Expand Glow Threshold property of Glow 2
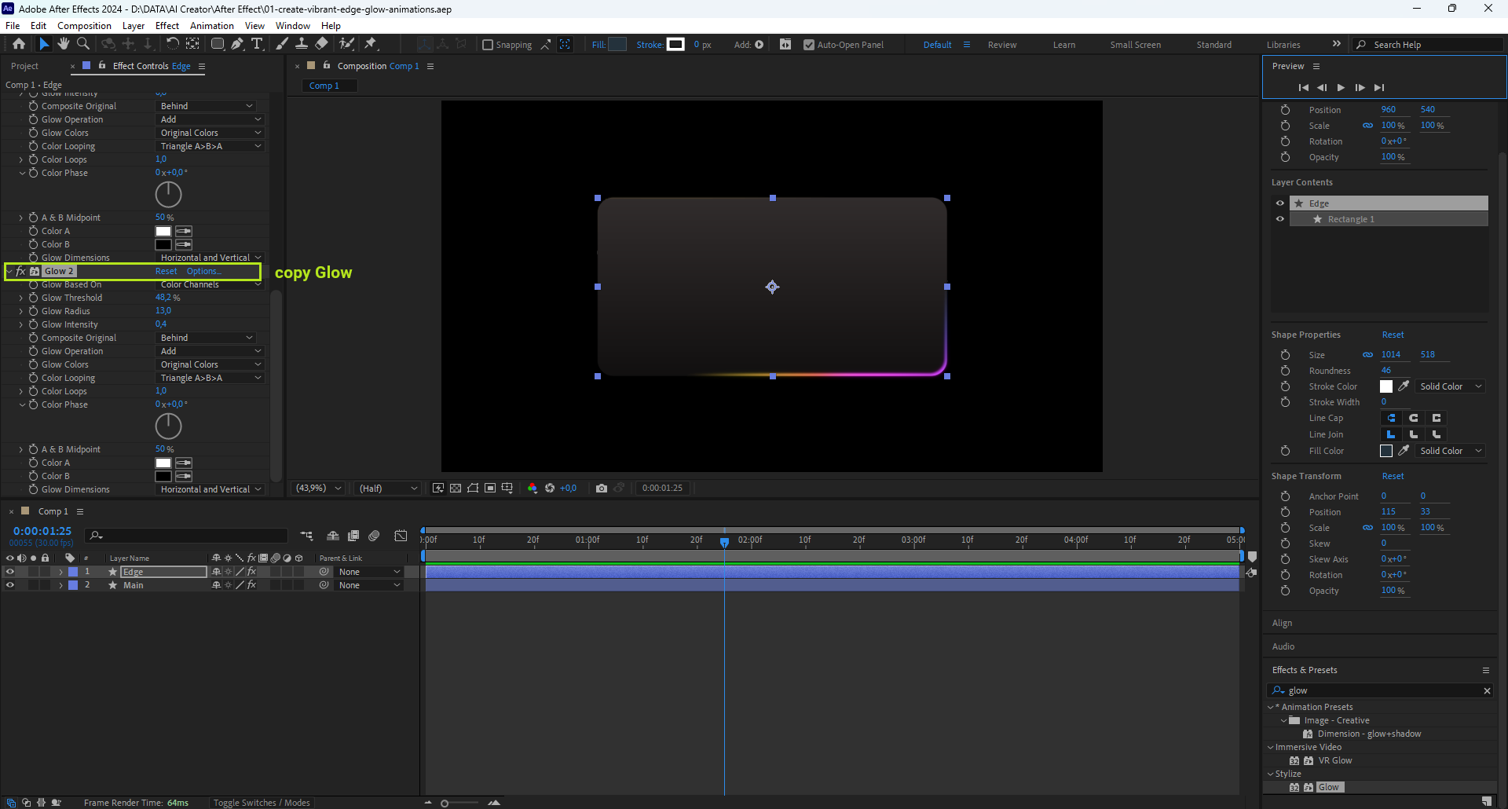This screenshot has width=1508, height=809. pyautogui.click(x=21, y=298)
